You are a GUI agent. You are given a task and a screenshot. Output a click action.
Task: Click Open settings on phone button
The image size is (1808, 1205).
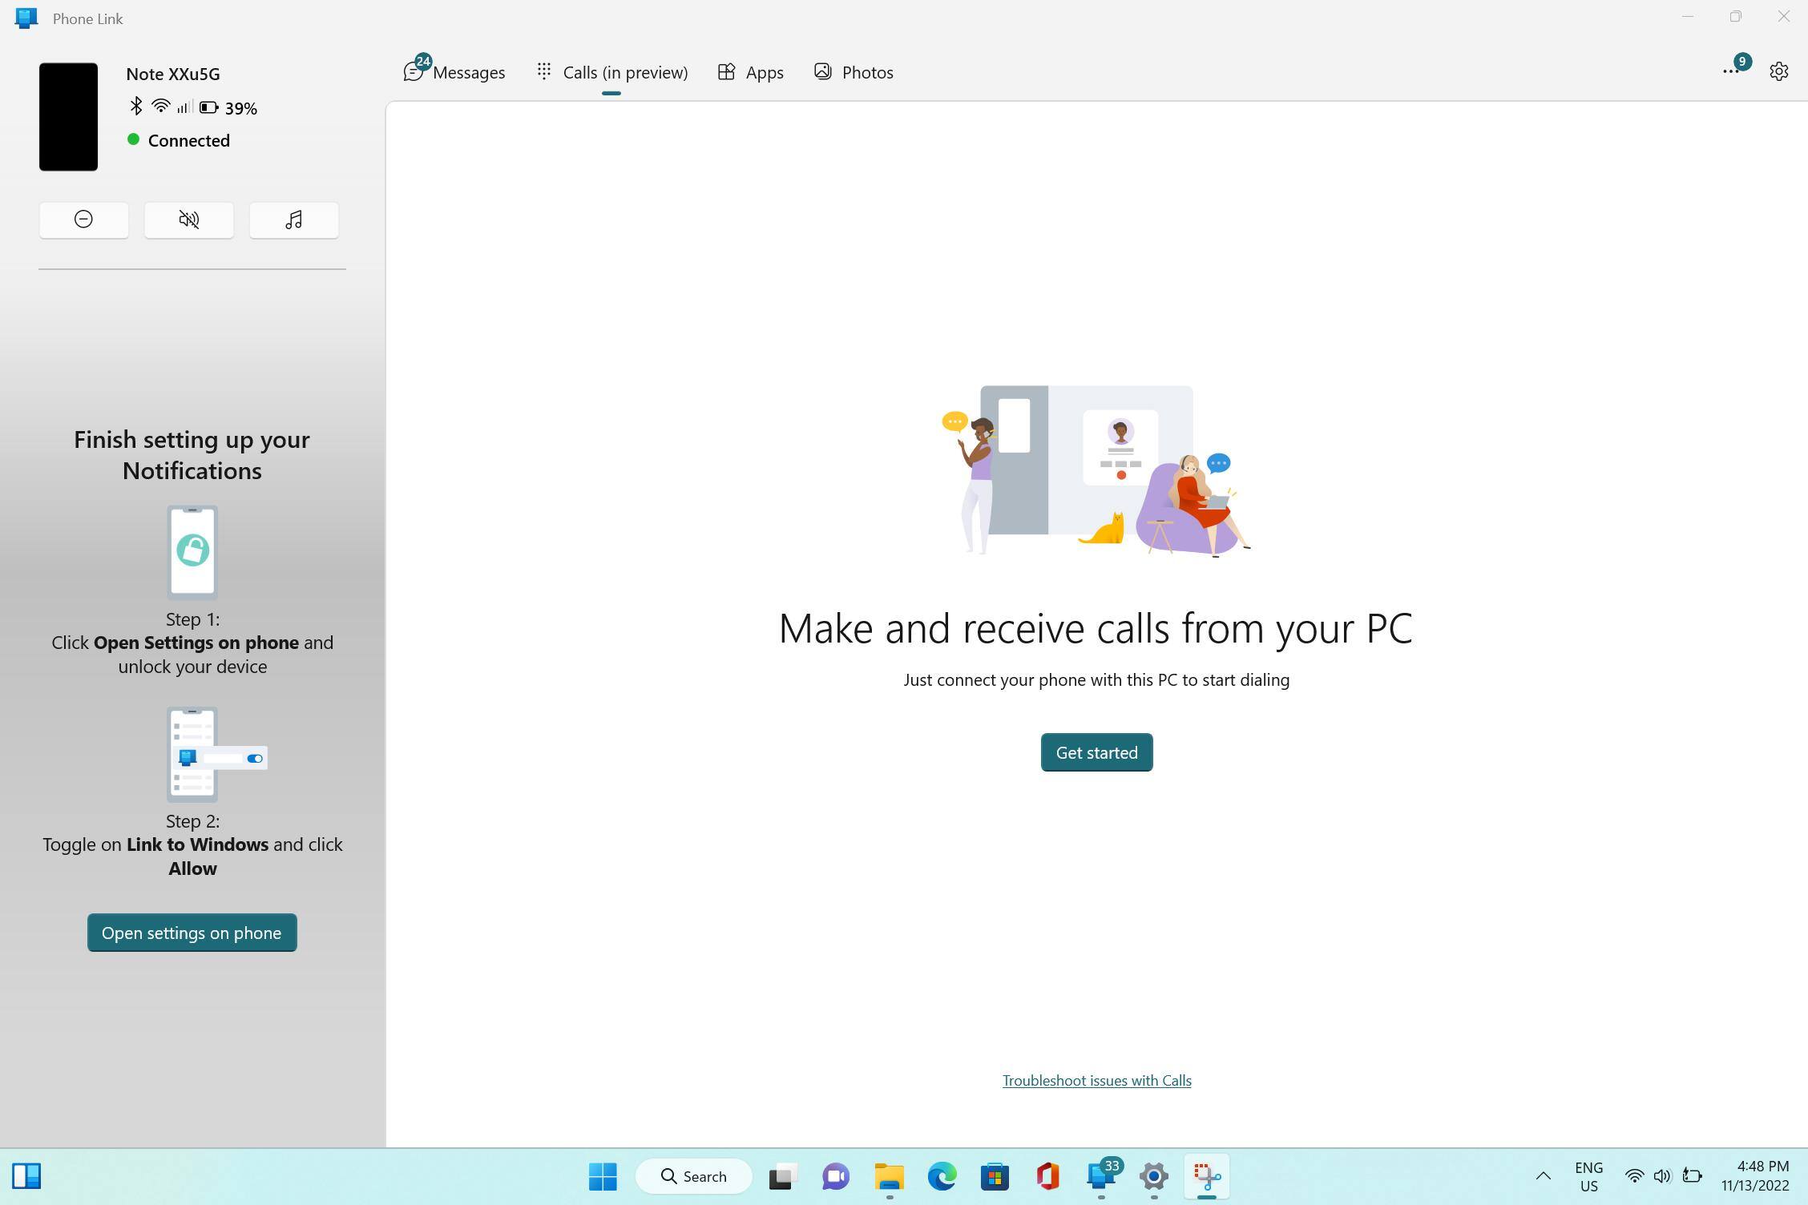[192, 933]
